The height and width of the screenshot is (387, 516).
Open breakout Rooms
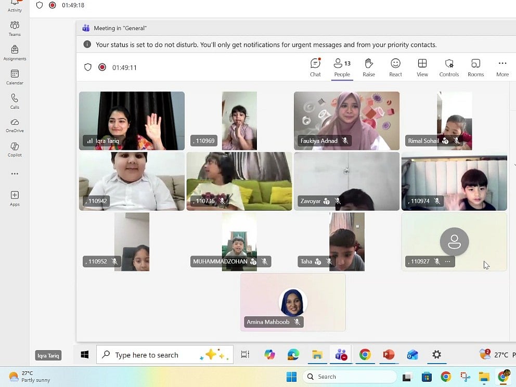pos(475,67)
